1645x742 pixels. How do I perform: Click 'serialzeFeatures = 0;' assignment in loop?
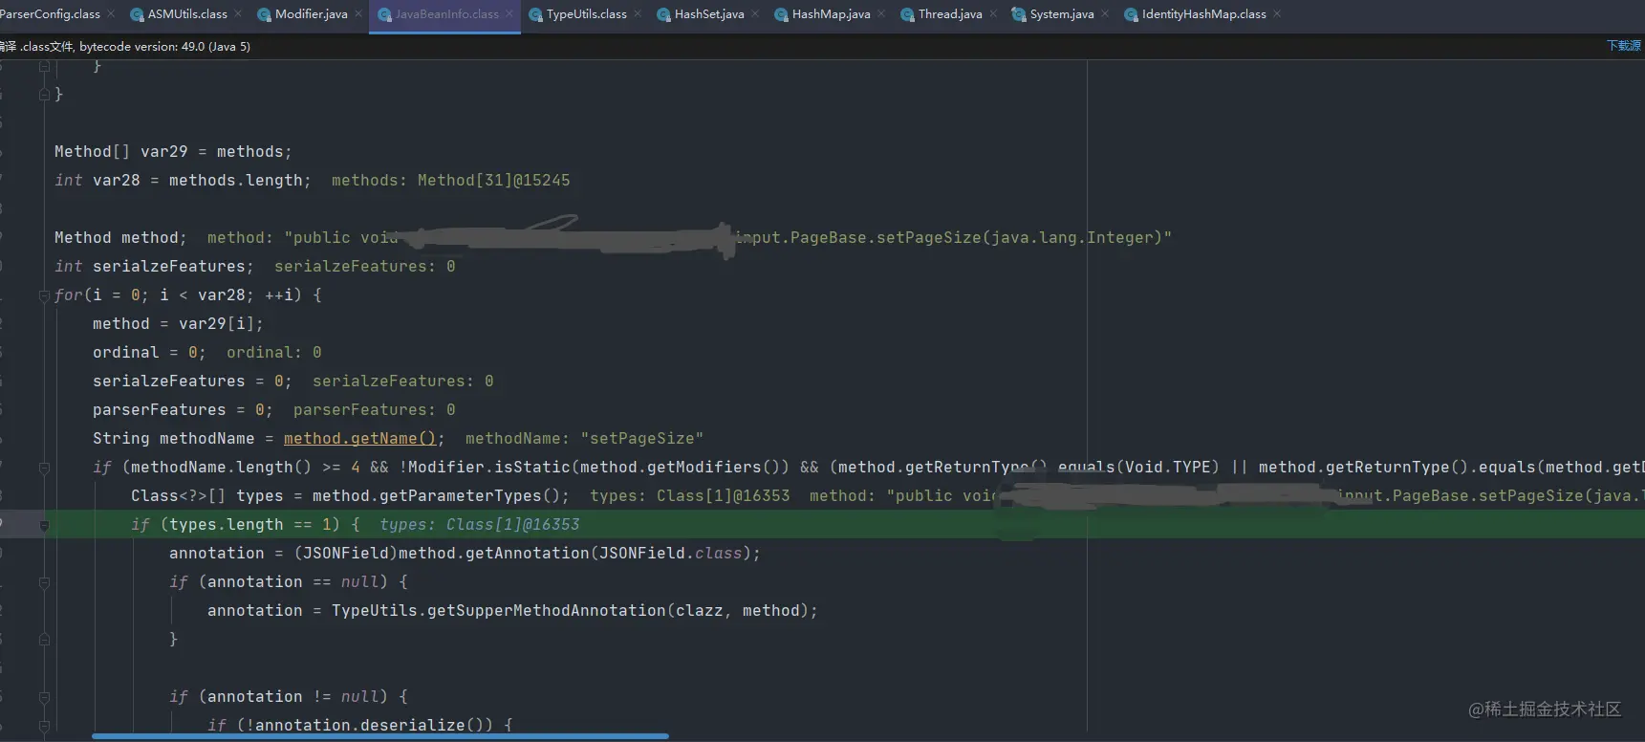click(192, 381)
